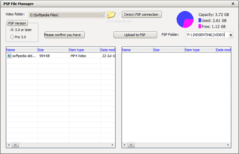Click the Used: 2.61 GB text
239x154 pixels.
click(214, 20)
